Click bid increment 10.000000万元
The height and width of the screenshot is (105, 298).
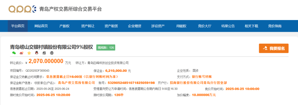coord(204,95)
